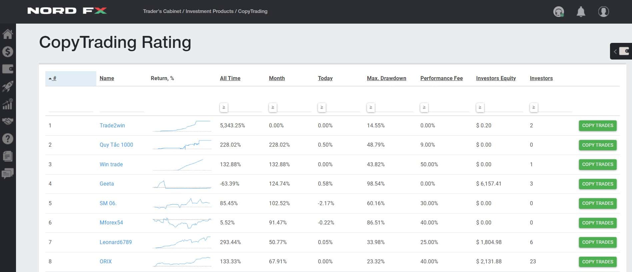Open the Investors filter operator dropdown
632x272 pixels.
[534, 107]
